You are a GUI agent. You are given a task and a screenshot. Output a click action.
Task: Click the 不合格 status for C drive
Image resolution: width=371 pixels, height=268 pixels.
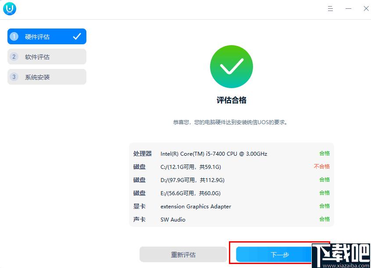coord(321,166)
